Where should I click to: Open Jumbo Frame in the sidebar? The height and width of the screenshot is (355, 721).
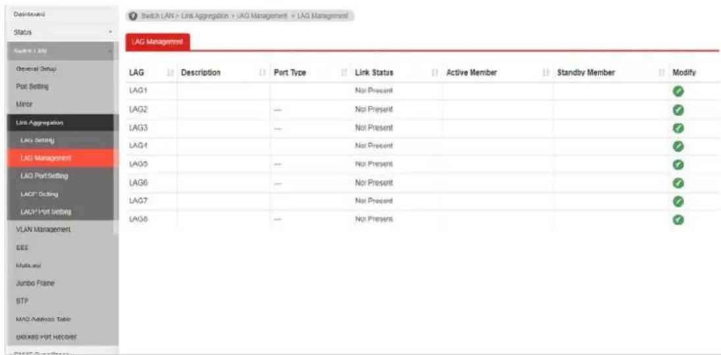[x=35, y=283]
